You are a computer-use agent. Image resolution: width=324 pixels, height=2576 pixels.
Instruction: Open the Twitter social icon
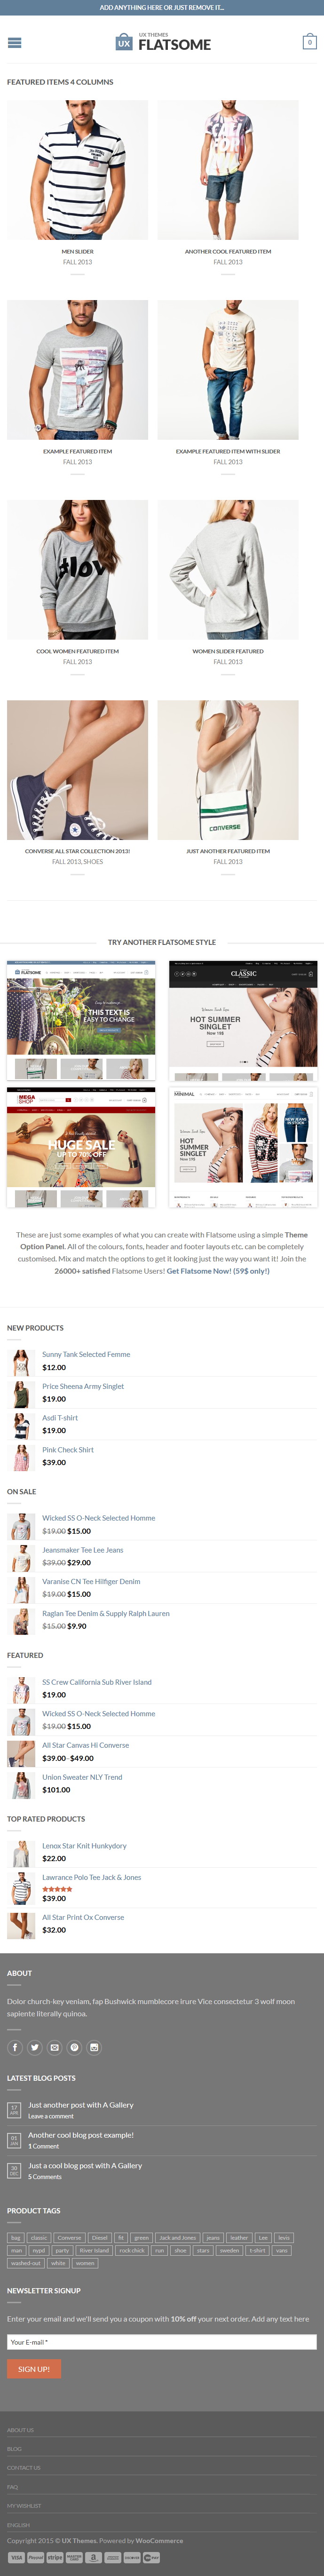coord(35,2047)
